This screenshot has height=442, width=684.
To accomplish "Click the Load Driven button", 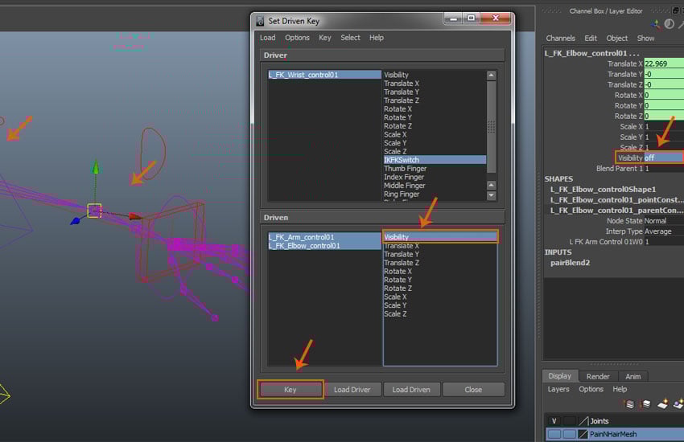I will pos(411,389).
